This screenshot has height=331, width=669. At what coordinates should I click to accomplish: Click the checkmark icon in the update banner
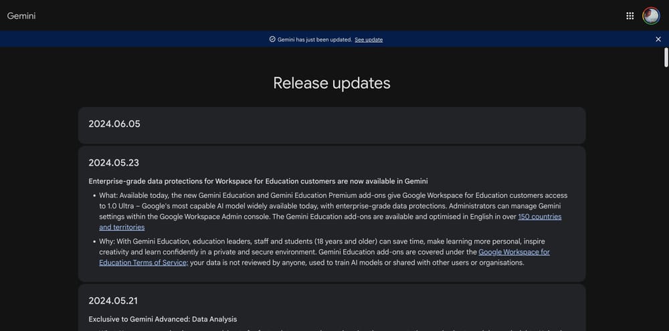[272, 39]
